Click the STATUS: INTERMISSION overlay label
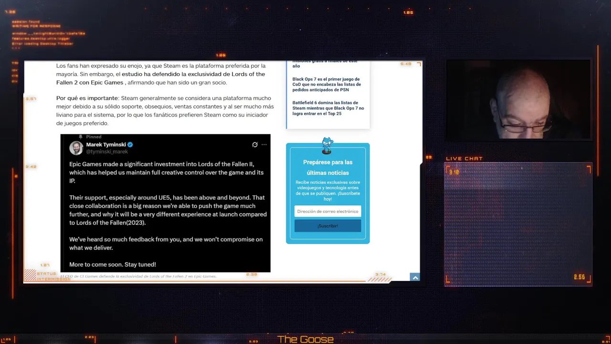The image size is (611, 344). [x=53, y=276]
